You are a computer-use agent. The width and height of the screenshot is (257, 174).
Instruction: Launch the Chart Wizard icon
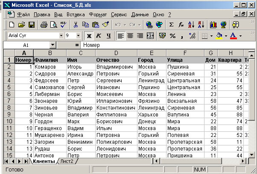click(x=213, y=25)
